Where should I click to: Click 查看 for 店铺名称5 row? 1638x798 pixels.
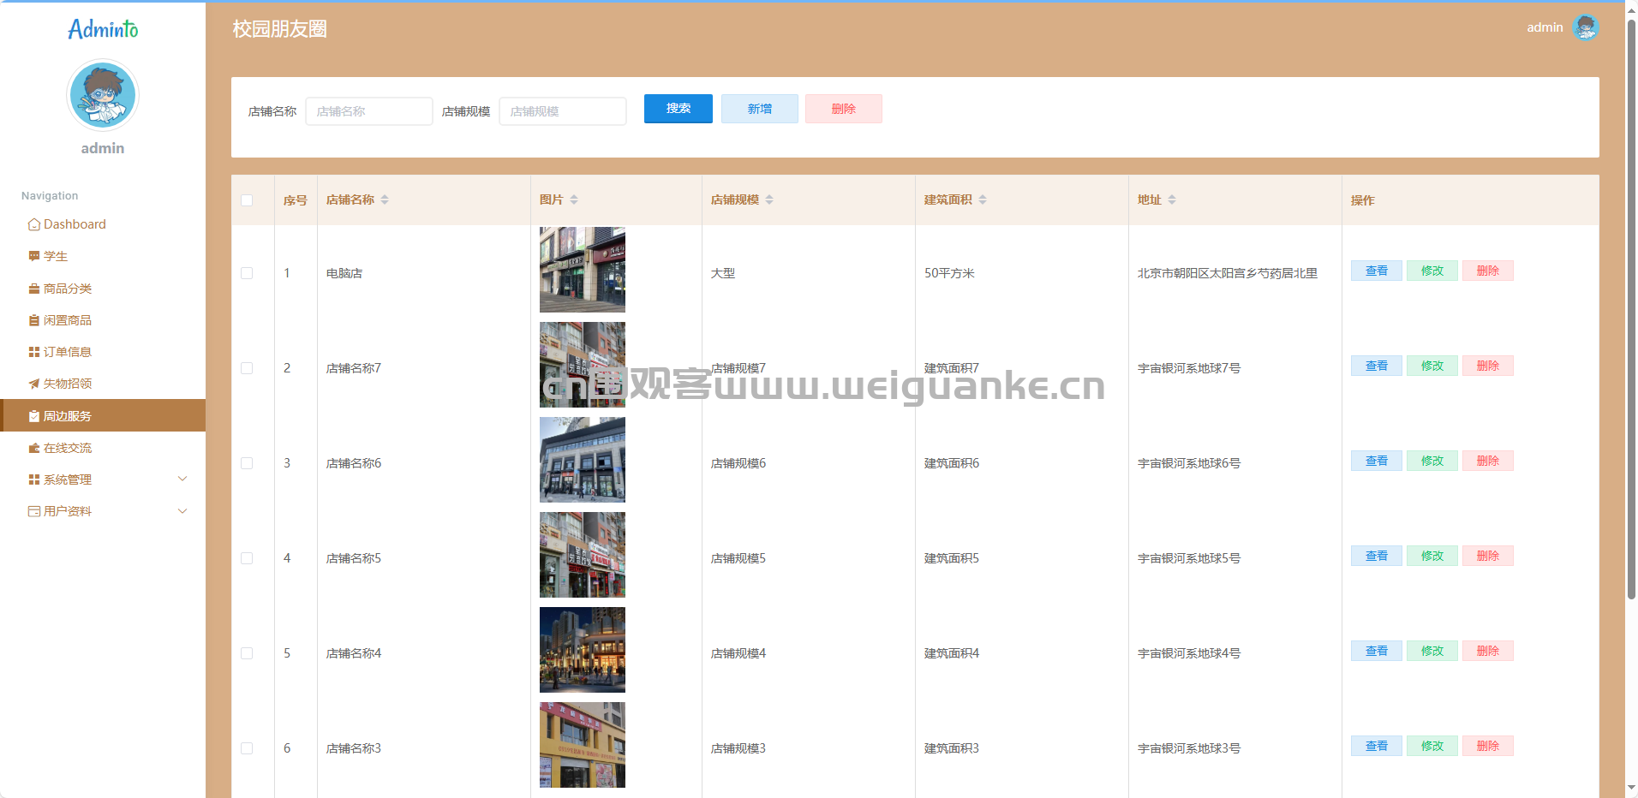click(x=1377, y=556)
